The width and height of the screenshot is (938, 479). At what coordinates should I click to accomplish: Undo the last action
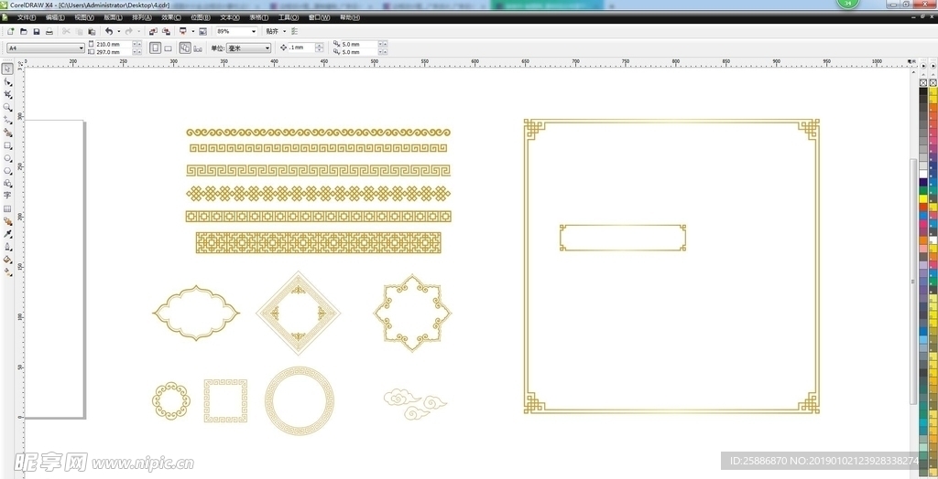tap(109, 31)
